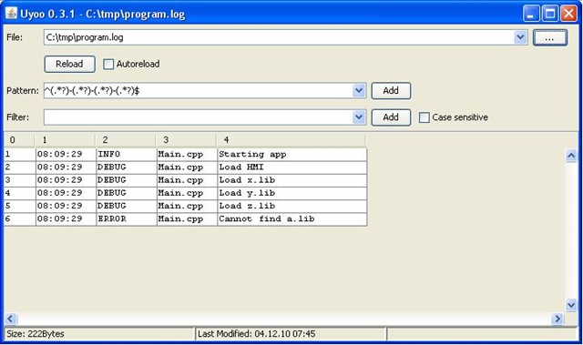Add the pattern using its Add button

tap(391, 91)
